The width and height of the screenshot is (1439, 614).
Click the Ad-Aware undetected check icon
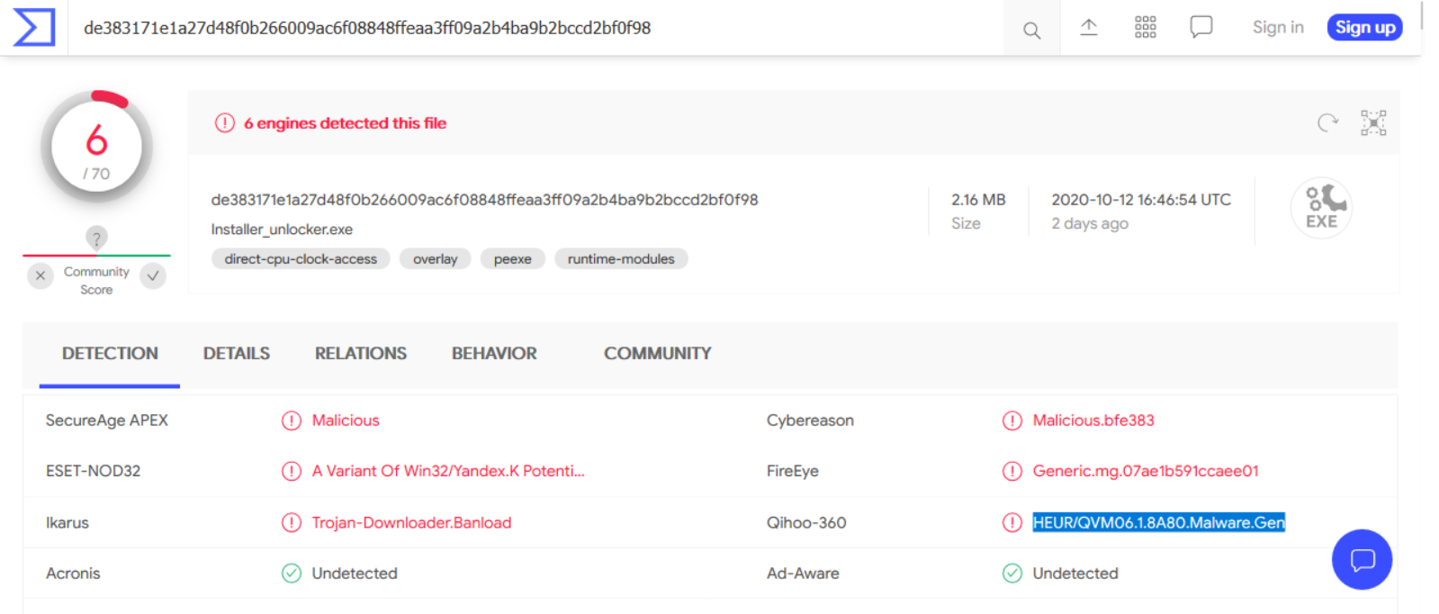click(x=1012, y=573)
